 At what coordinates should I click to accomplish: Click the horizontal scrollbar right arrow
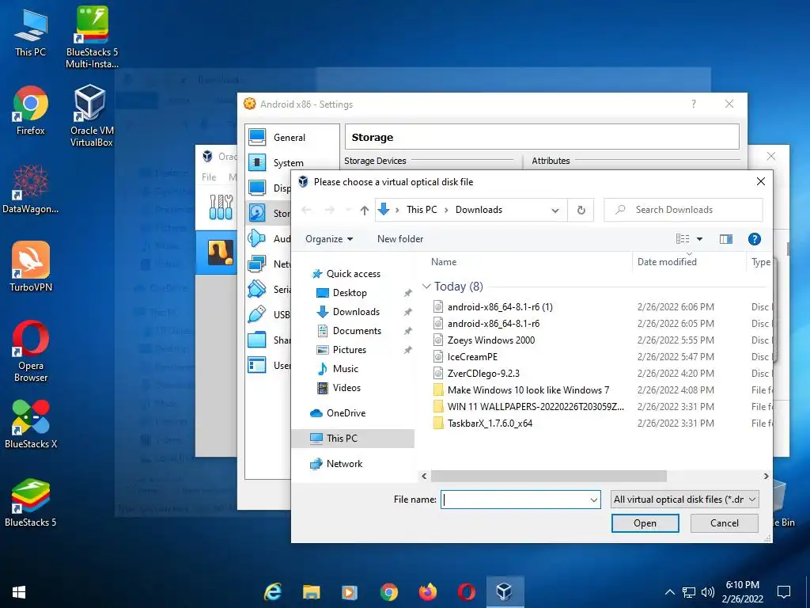click(x=766, y=476)
